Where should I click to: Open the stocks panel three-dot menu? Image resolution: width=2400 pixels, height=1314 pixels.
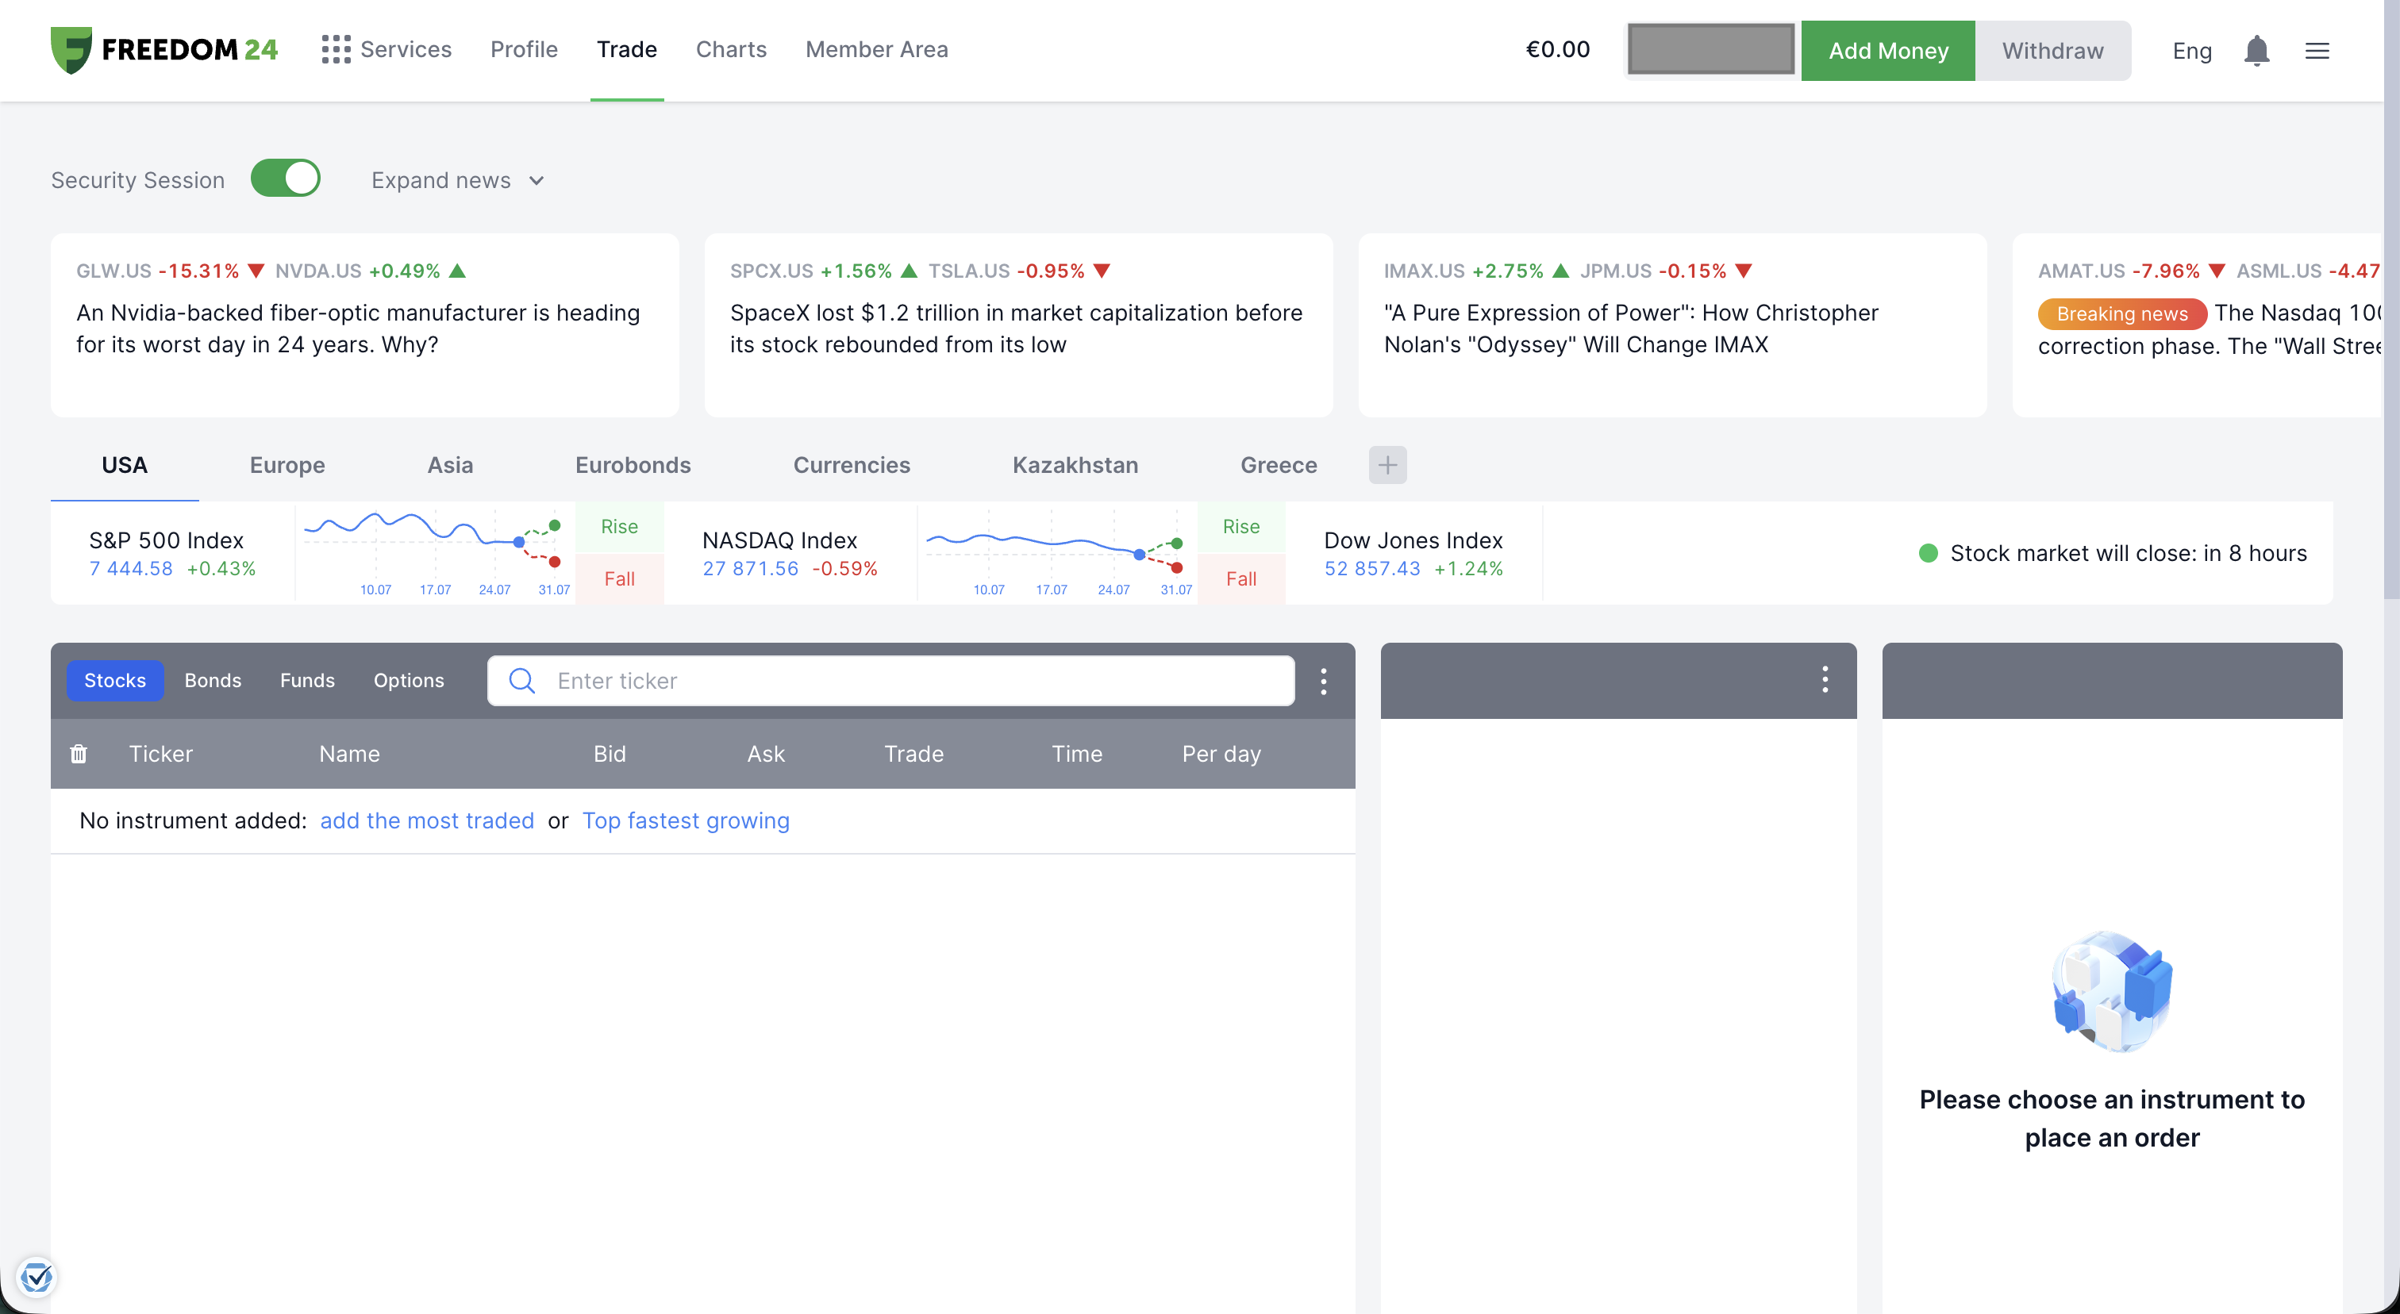tap(1323, 681)
